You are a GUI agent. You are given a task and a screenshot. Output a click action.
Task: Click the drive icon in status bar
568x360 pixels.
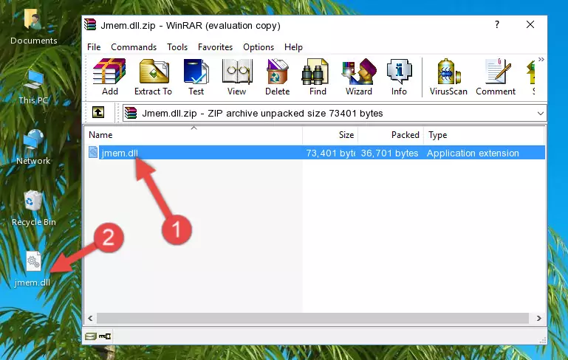91,336
